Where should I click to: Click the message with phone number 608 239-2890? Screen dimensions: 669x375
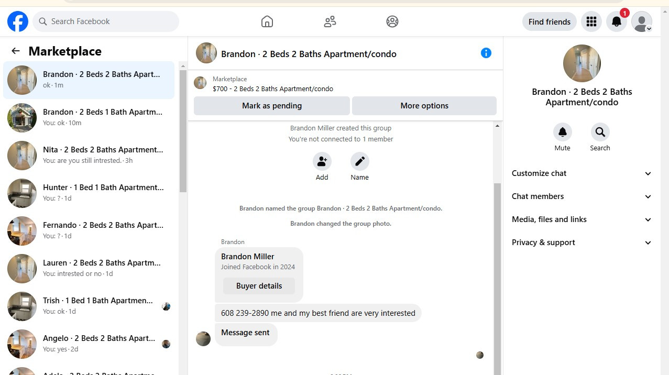pyautogui.click(x=318, y=313)
